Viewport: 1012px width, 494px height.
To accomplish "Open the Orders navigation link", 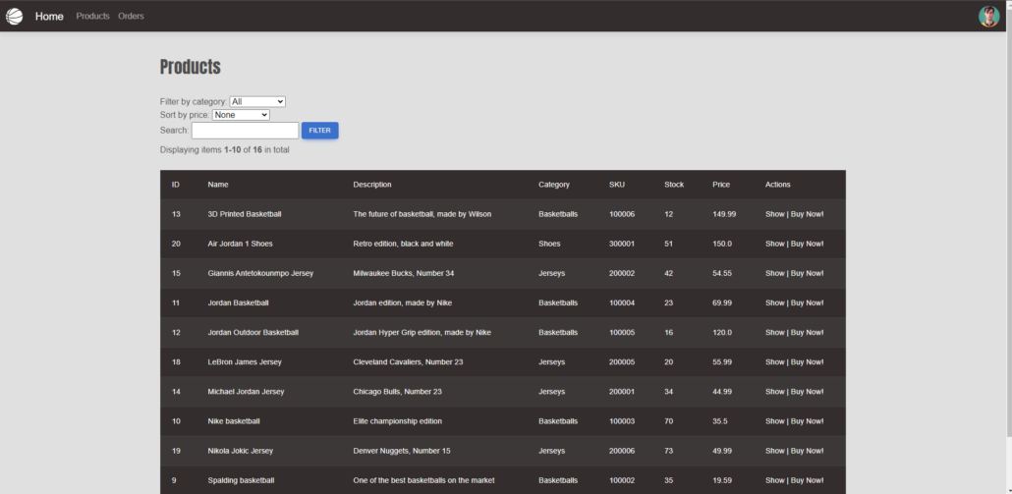I will (x=131, y=16).
